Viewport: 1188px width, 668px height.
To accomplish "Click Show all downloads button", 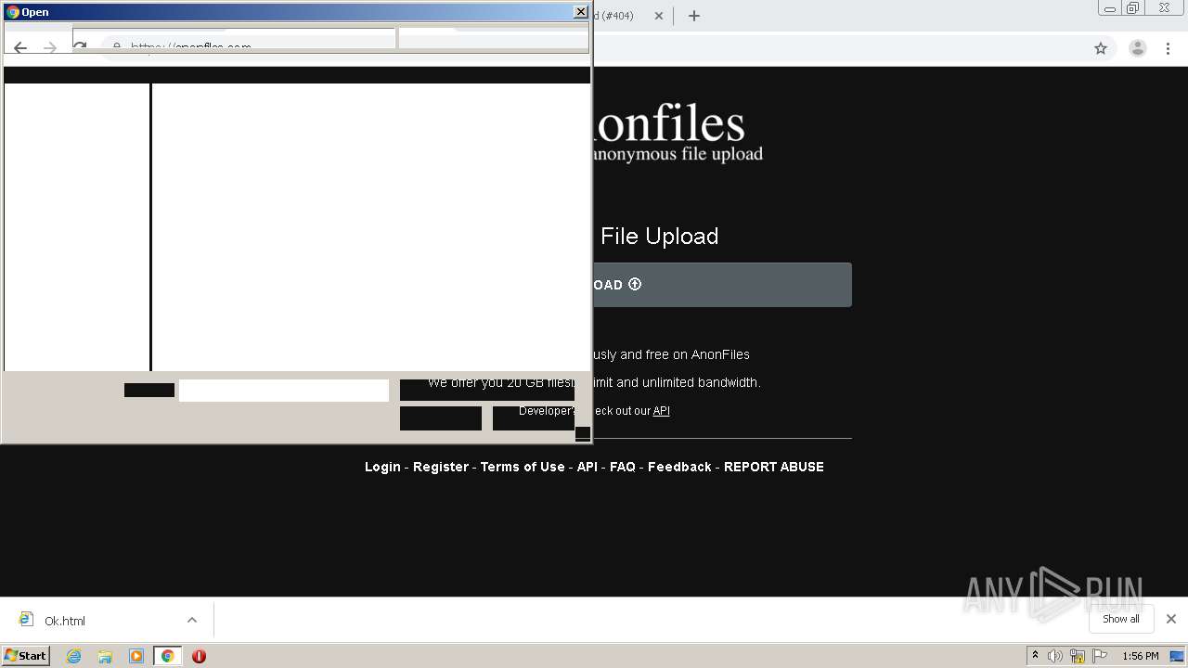I will pos(1121,619).
